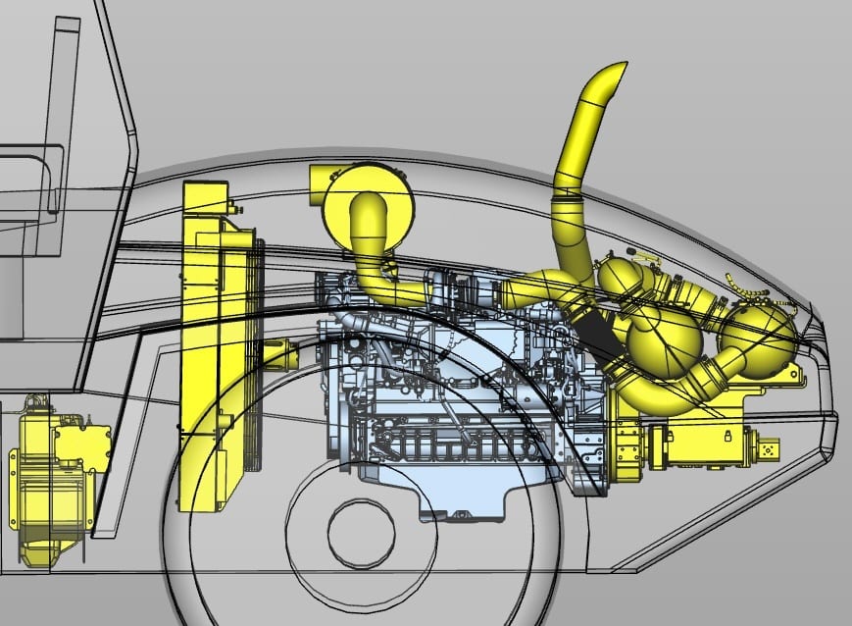Click the yellow spherical muffler body
This screenshot has height=626, width=852.
click(x=664, y=339)
